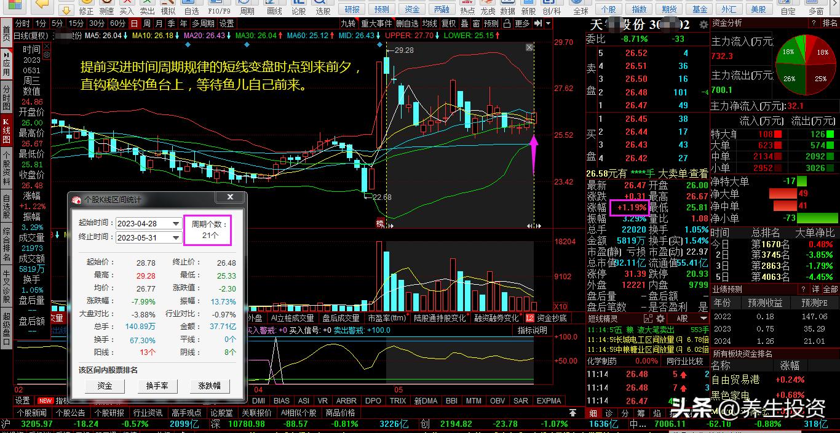Close the 个股K线区间统计 dialog

(x=230, y=197)
